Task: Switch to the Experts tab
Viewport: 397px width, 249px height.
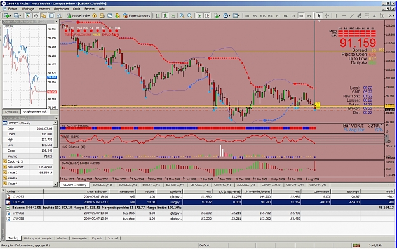Action: [97, 238]
